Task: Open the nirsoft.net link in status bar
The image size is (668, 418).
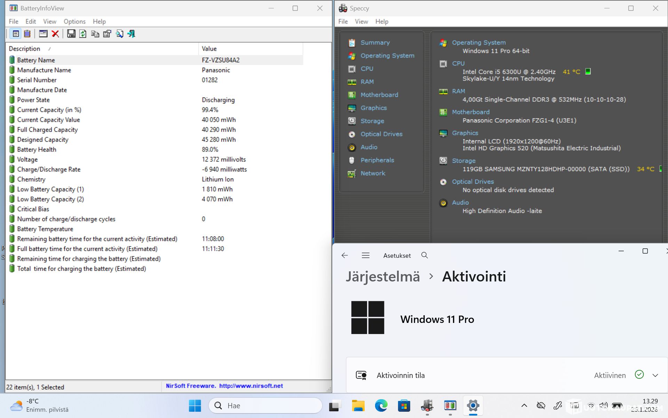Action: click(x=251, y=386)
